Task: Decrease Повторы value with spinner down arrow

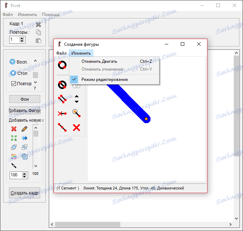Action: pos(22,41)
